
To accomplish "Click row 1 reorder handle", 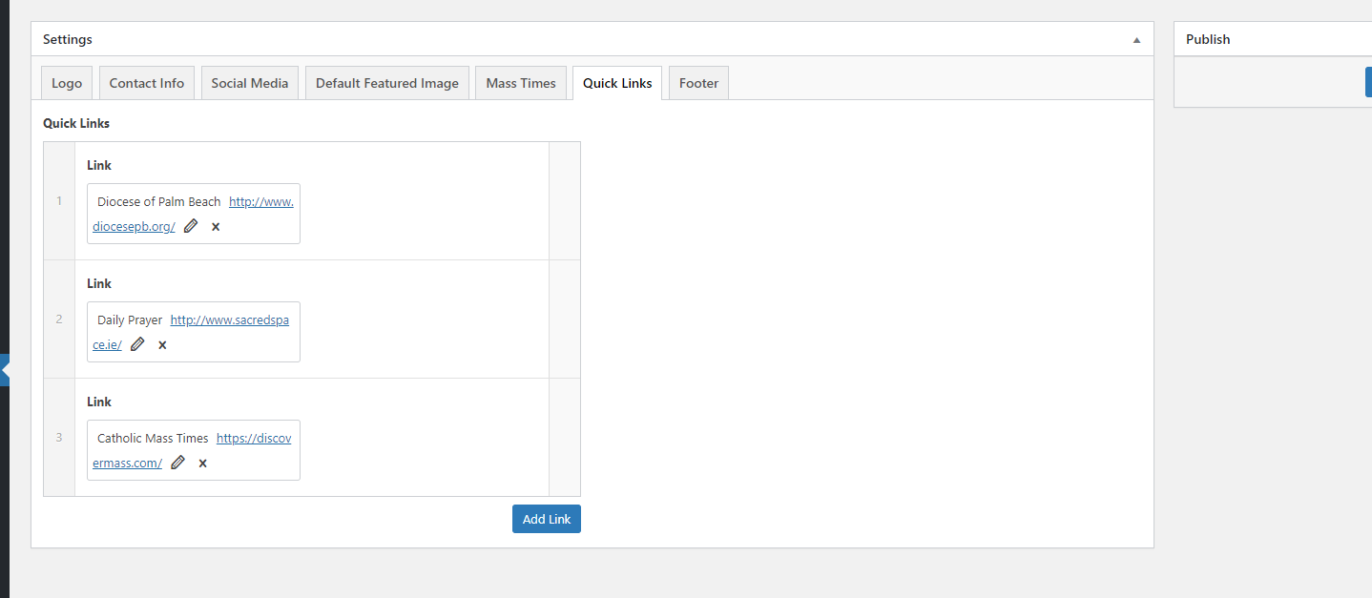I will [x=59, y=201].
